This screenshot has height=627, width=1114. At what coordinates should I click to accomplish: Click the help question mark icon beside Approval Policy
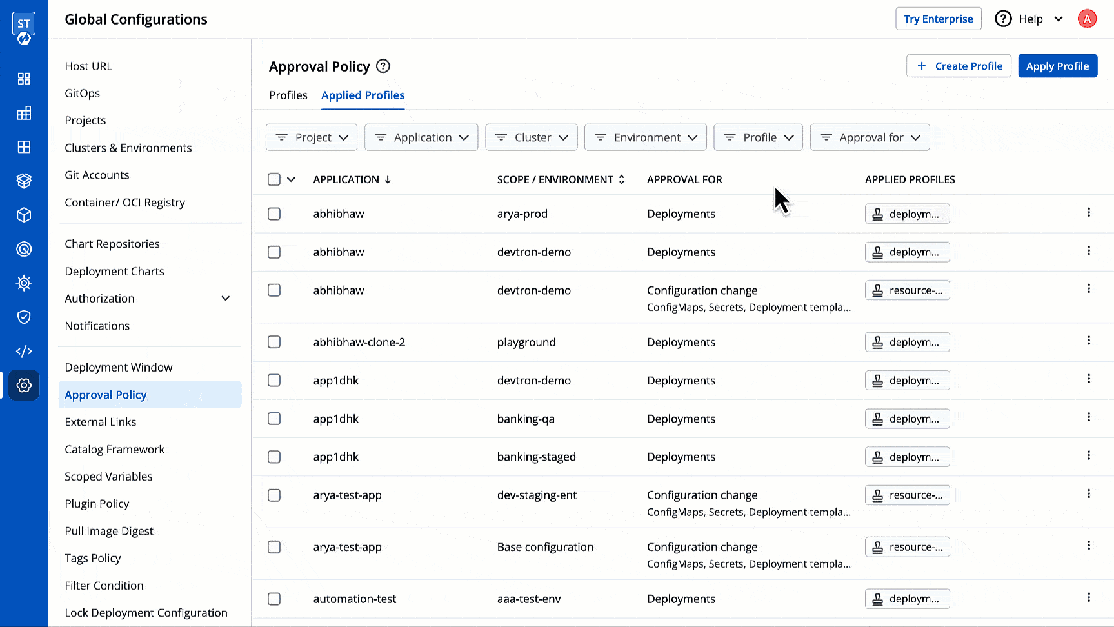(x=383, y=66)
